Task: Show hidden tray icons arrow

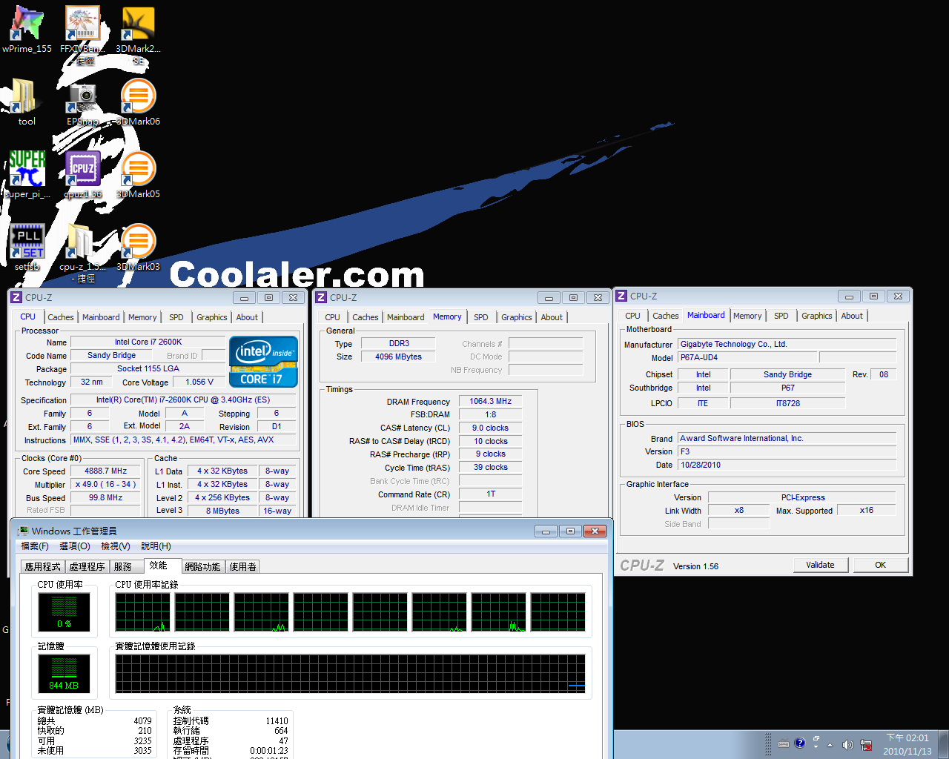Action: [830, 744]
